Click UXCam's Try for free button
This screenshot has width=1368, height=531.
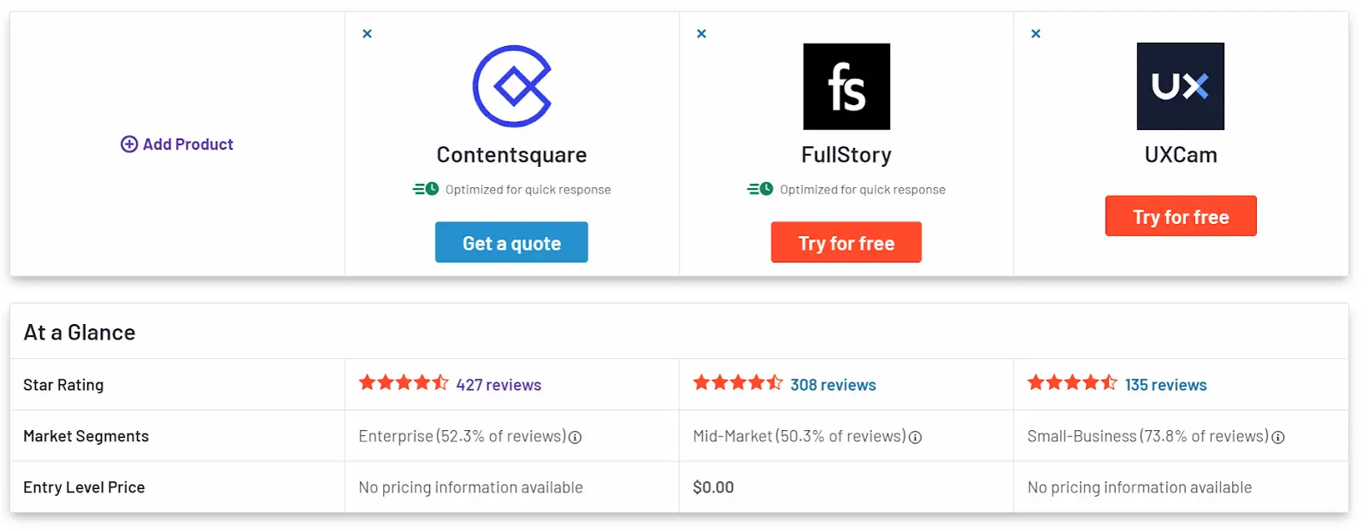pyautogui.click(x=1181, y=216)
